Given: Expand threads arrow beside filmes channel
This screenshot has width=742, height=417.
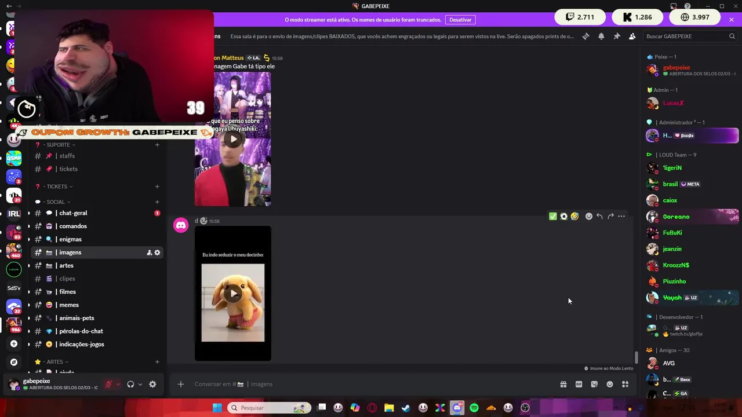Looking at the screenshot, I should [x=28, y=292].
